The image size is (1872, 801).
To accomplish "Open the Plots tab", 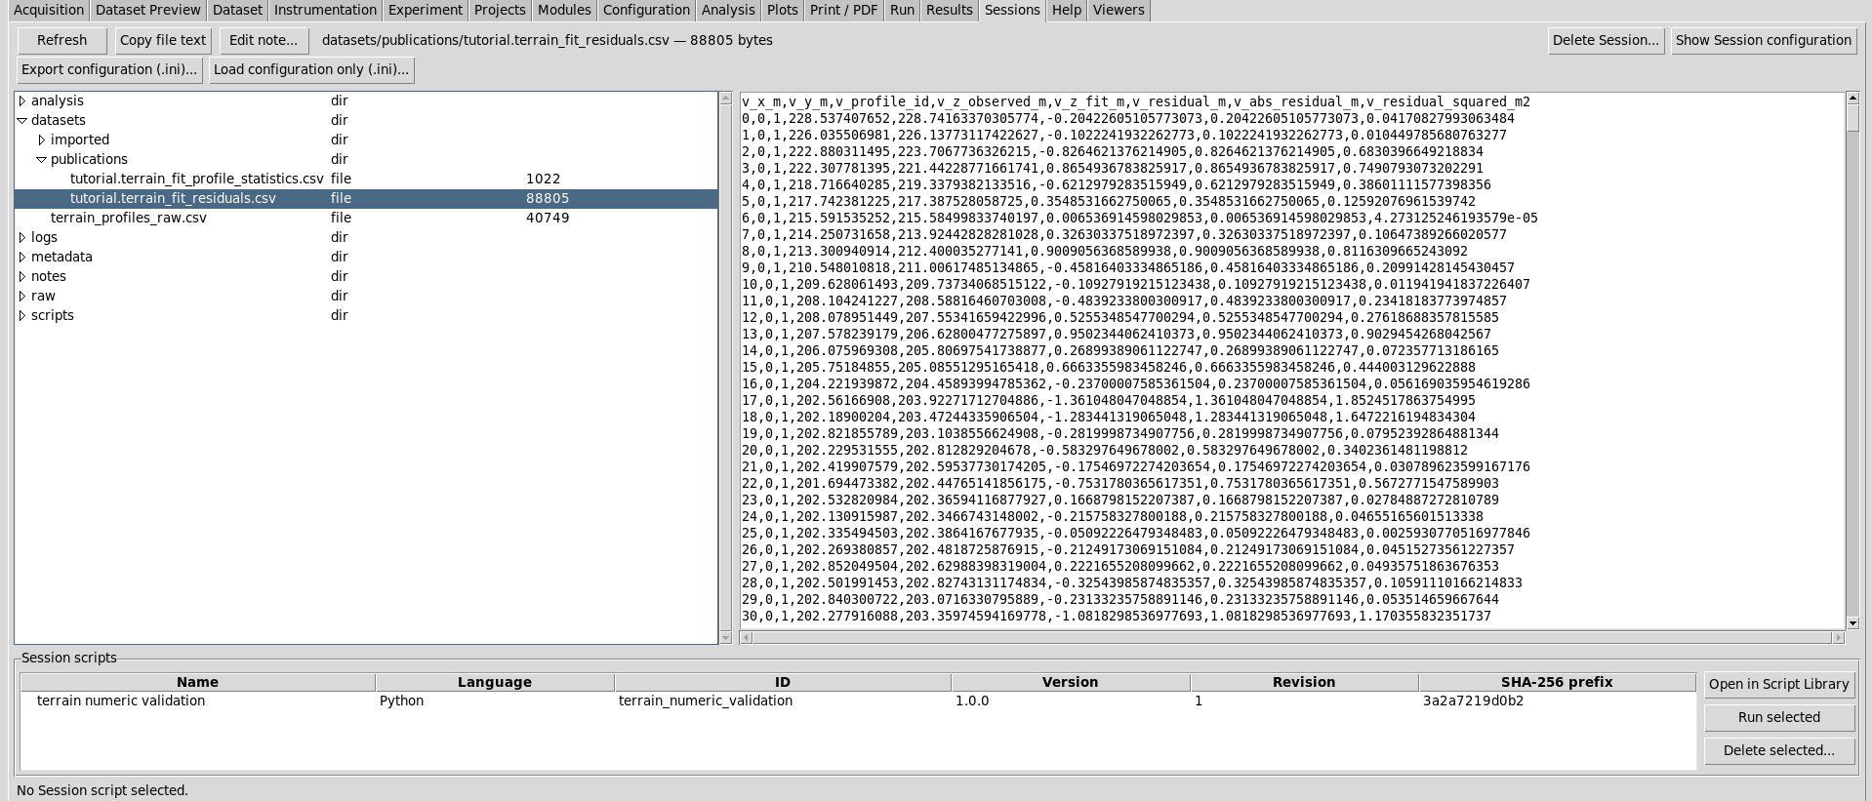I will click(x=782, y=10).
